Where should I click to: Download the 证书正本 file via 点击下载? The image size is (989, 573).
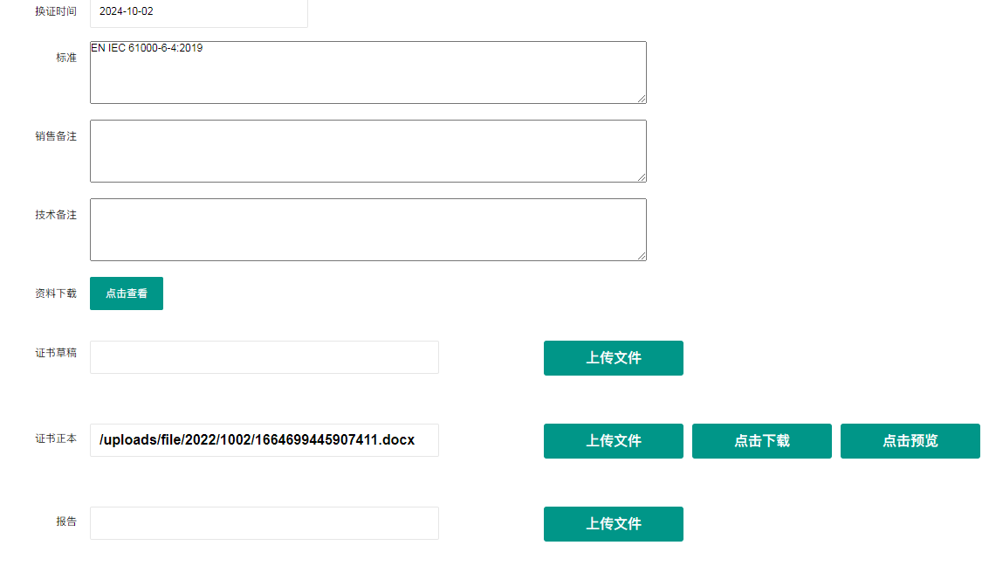point(761,441)
